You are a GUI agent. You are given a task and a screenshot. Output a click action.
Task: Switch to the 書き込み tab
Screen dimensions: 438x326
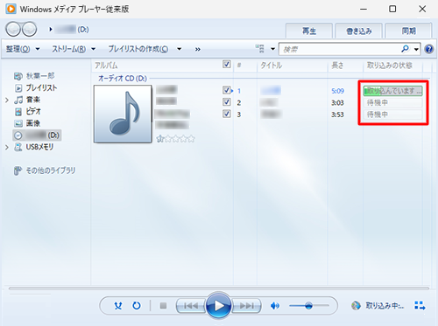tap(359, 31)
